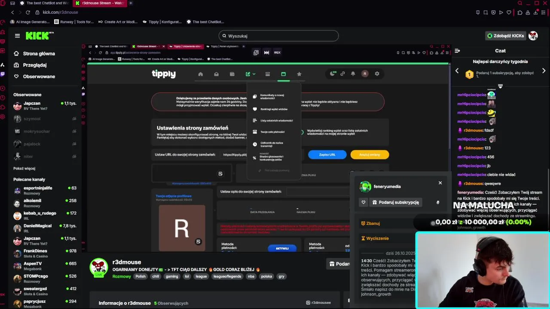The width and height of the screenshot is (550, 309).
Task: Click Zbanuj for feneryumedia
Action: coord(370,224)
